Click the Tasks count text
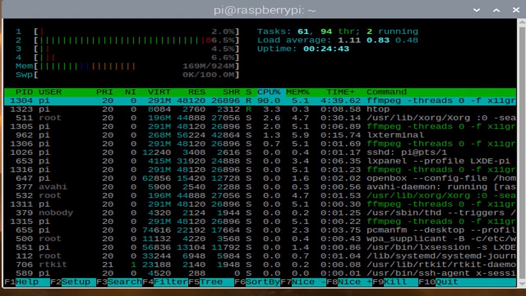This screenshot has width=526, height=296. pos(338,32)
